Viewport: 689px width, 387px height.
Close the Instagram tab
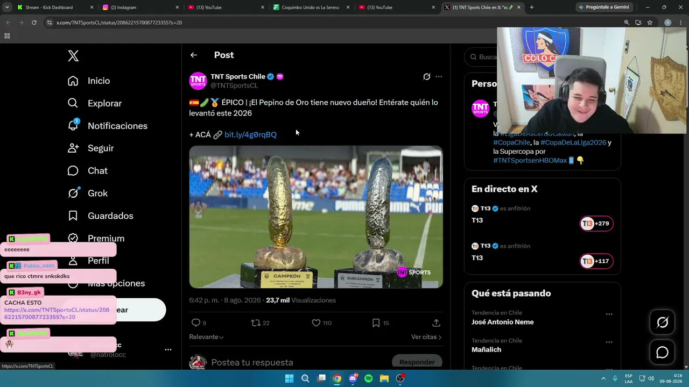click(177, 8)
